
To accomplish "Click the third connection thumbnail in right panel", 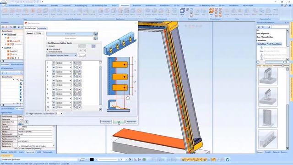I will pos(268,118).
